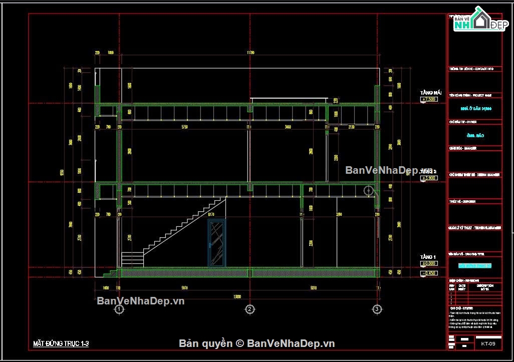Select the TẦNG MÁI level label
Viewport: 514px width, 362px height.
431,93
